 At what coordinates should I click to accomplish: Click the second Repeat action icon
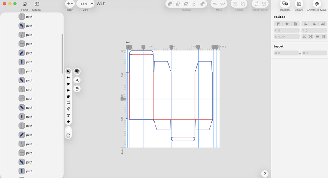point(264,3)
